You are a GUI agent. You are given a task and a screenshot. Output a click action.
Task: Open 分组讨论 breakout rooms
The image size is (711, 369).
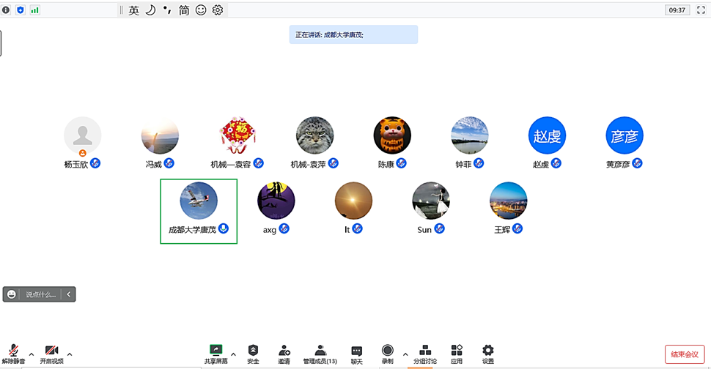[425, 351]
